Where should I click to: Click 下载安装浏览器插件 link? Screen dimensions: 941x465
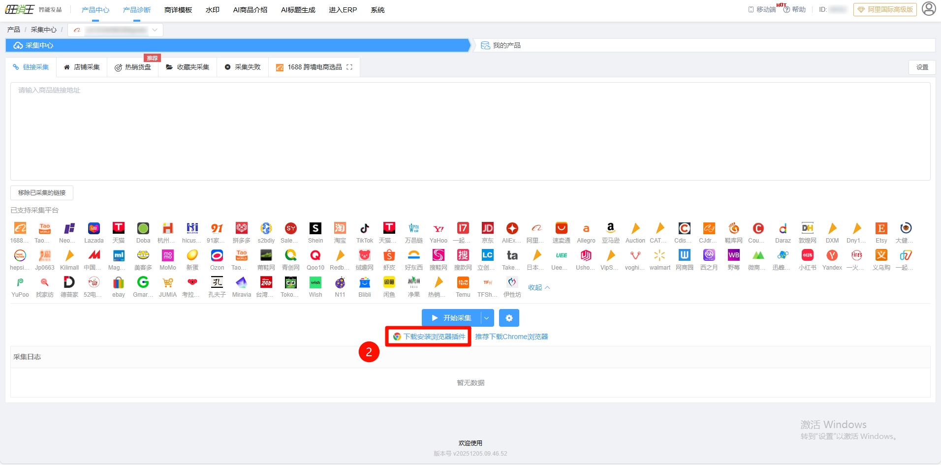click(434, 337)
